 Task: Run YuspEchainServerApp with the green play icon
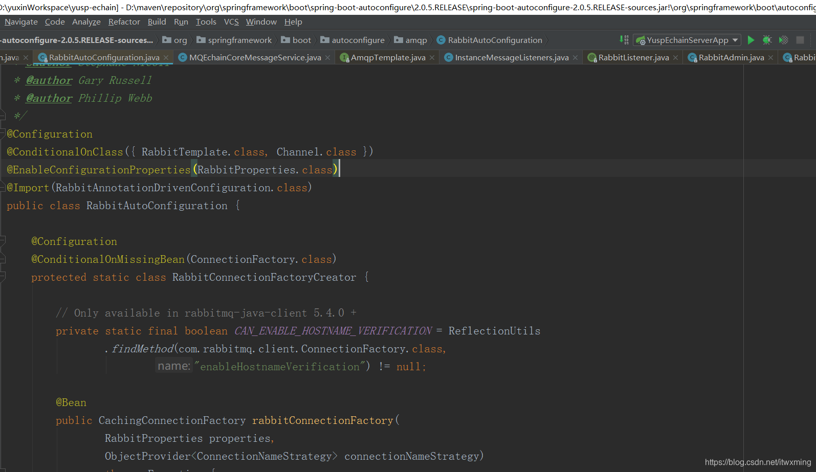point(751,40)
